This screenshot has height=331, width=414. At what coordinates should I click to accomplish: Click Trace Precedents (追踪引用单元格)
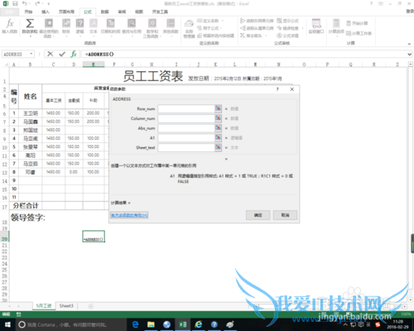click(257, 21)
